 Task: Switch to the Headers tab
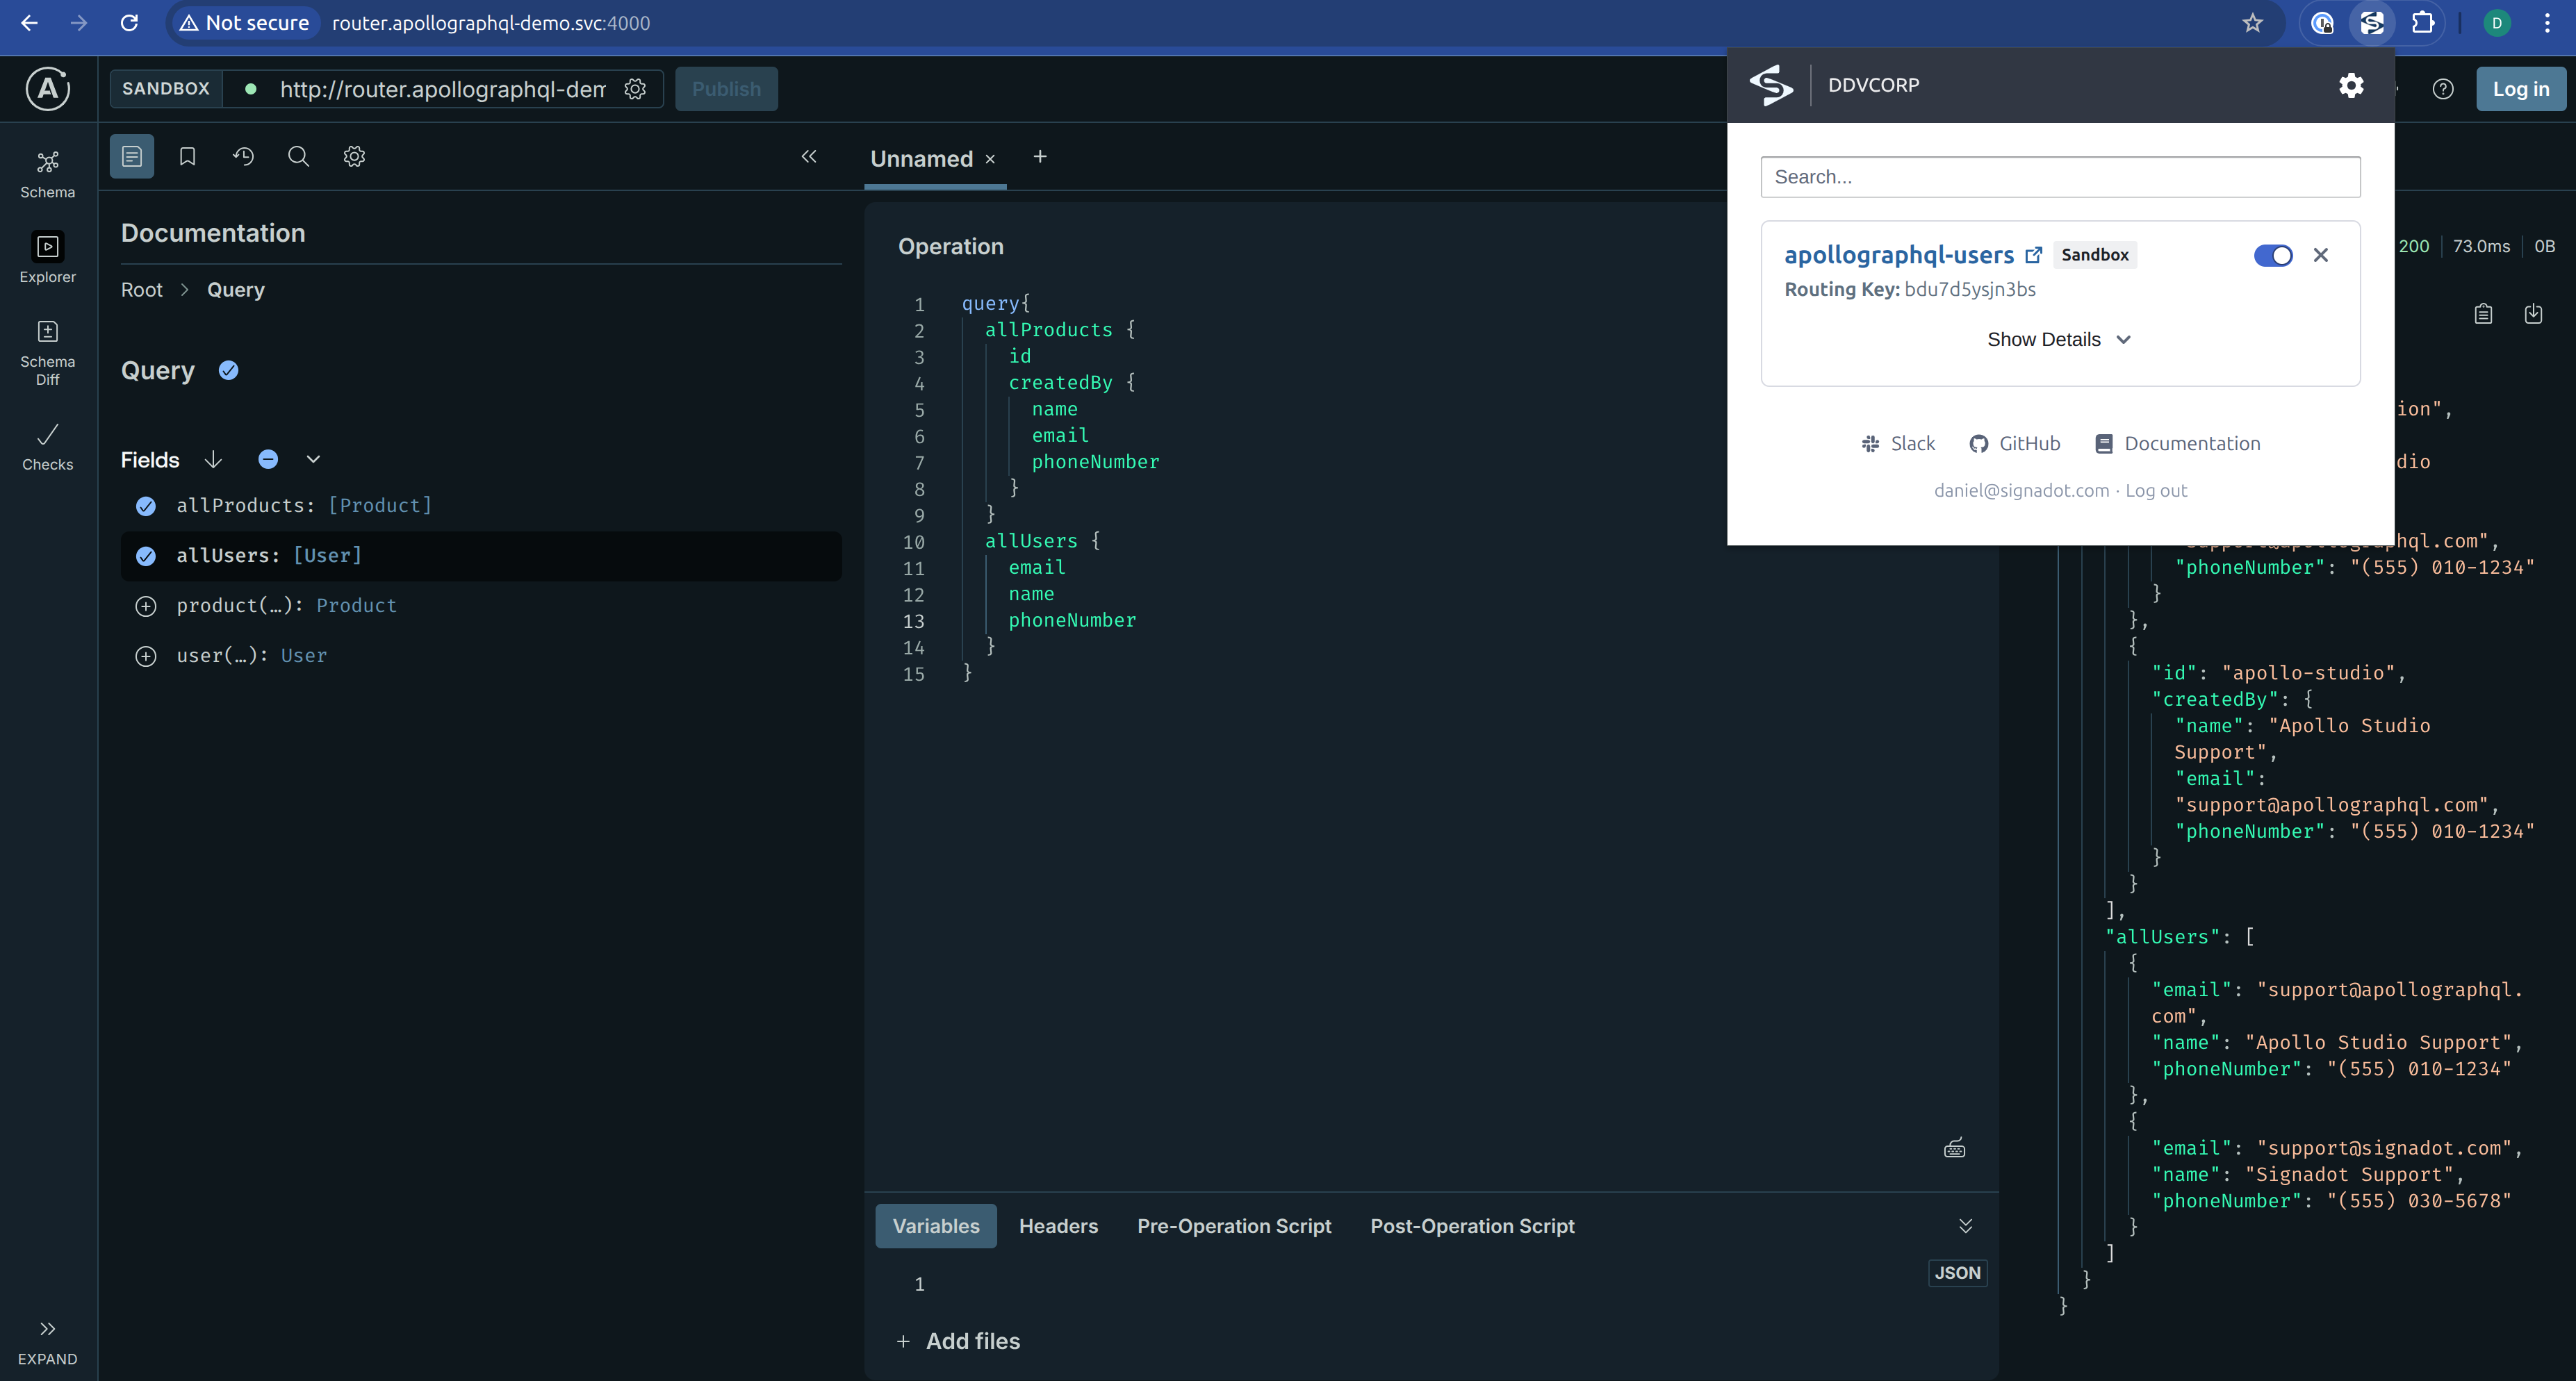click(1058, 1226)
